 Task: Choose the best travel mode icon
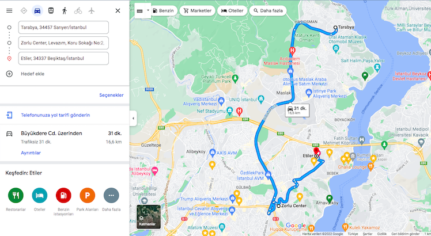(24, 11)
